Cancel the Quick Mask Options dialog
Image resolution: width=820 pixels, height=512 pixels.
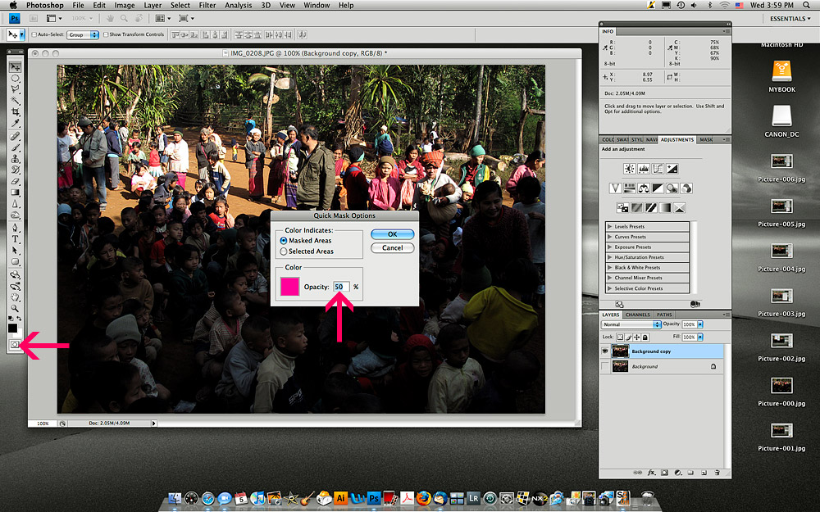coord(392,247)
